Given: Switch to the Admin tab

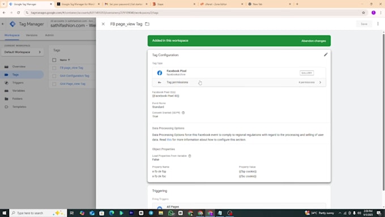Looking at the screenshot, I should coord(49,35).
